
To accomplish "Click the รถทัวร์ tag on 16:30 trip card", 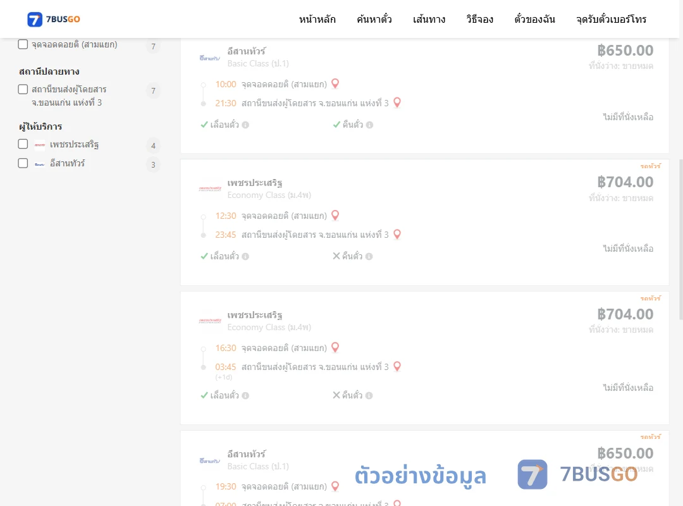I will pyautogui.click(x=651, y=298).
